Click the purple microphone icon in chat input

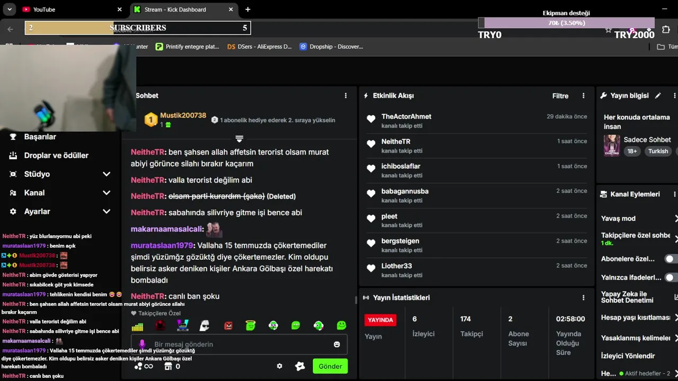tap(142, 344)
